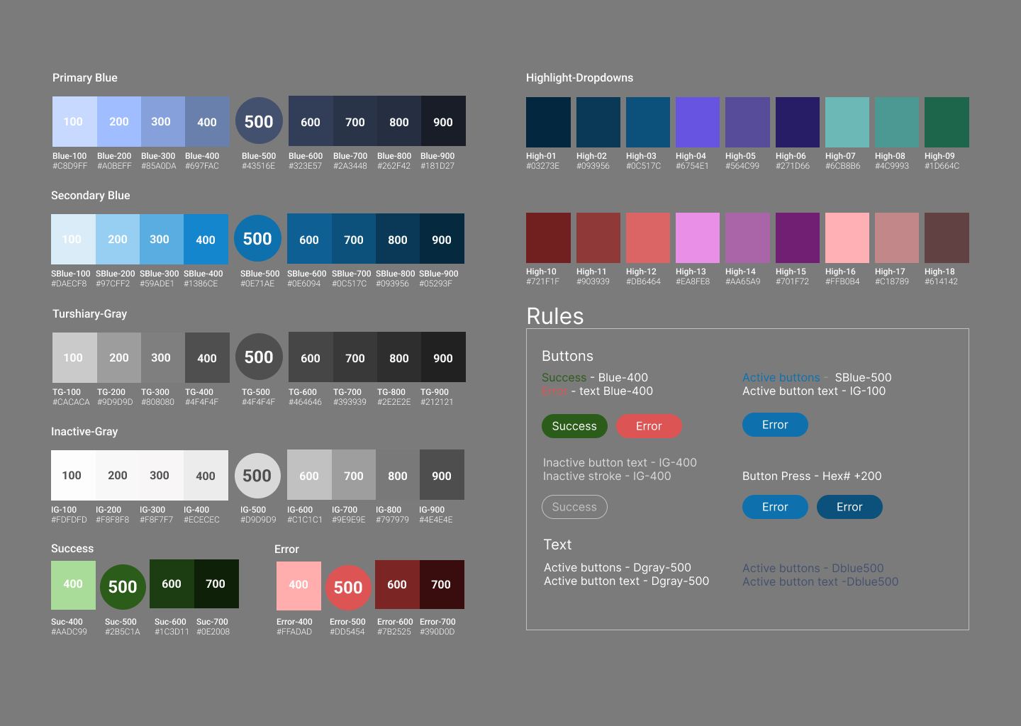Pick the SBlue-900 swatch
The image size is (1021, 726).
(x=442, y=239)
